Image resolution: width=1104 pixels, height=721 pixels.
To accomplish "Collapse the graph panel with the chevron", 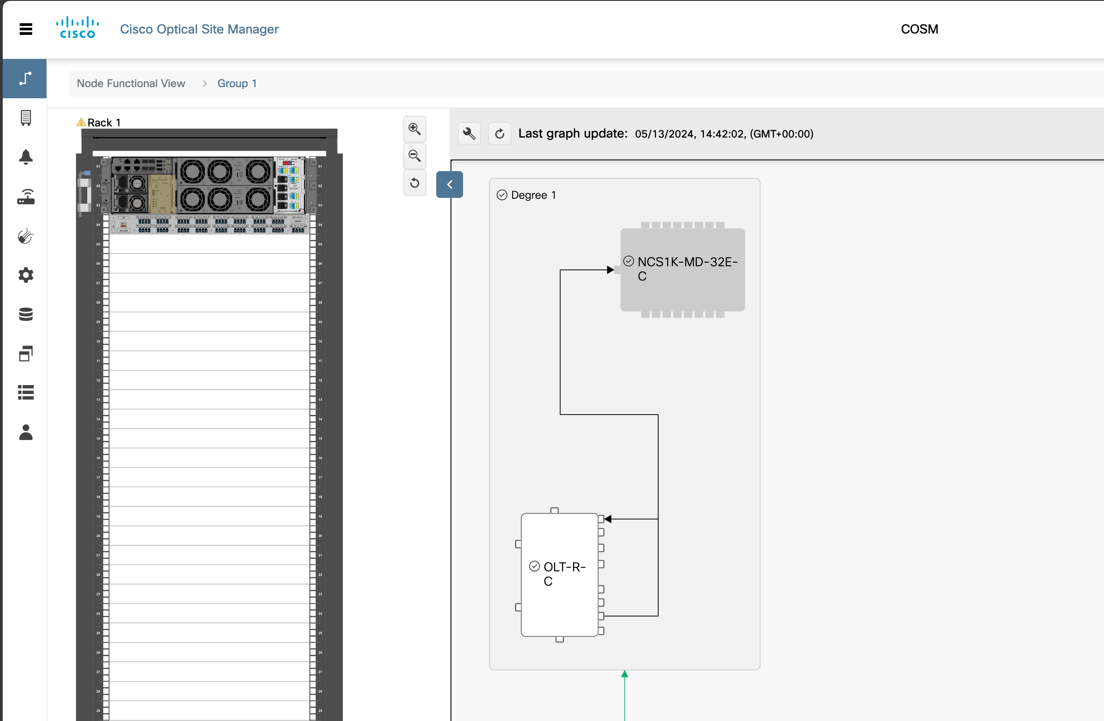I will point(449,184).
